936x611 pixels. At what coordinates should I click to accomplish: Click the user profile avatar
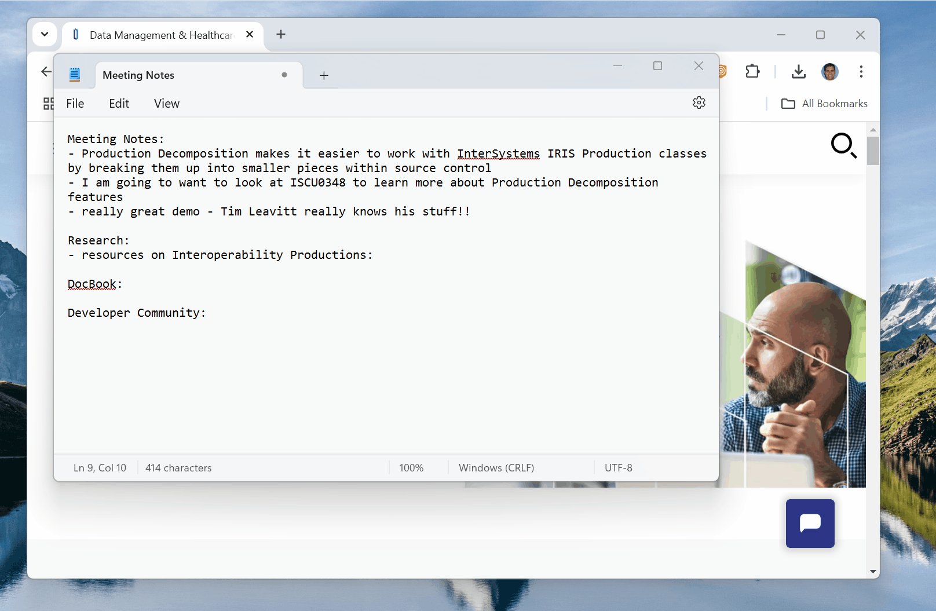[x=830, y=71]
